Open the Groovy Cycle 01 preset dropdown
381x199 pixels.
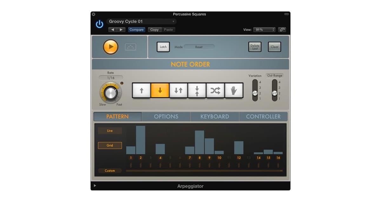[142, 22]
